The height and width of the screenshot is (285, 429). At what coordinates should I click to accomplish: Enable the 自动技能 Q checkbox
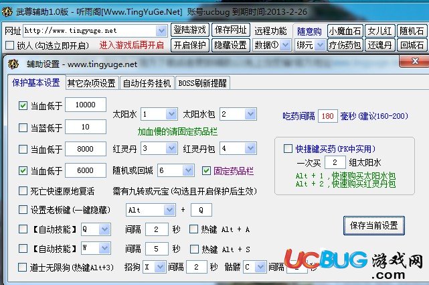(x=23, y=229)
